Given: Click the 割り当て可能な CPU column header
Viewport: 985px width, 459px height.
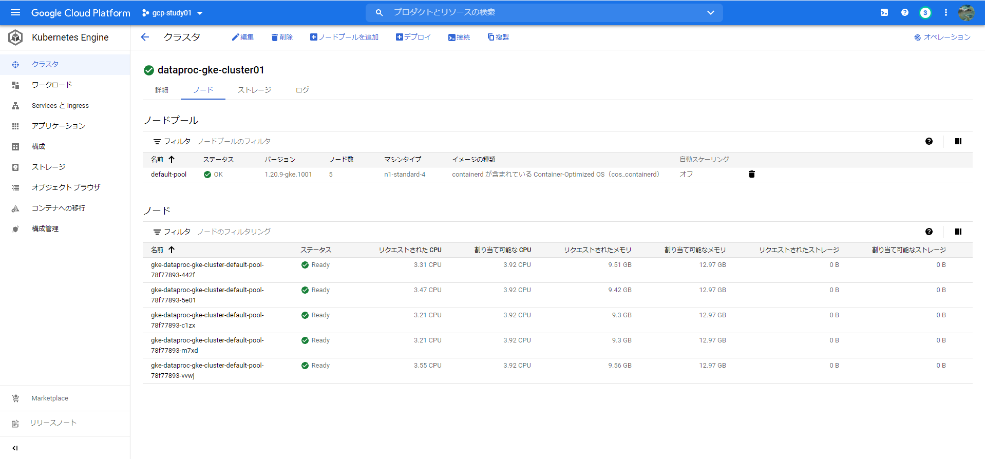Looking at the screenshot, I should [x=503, y=250].
